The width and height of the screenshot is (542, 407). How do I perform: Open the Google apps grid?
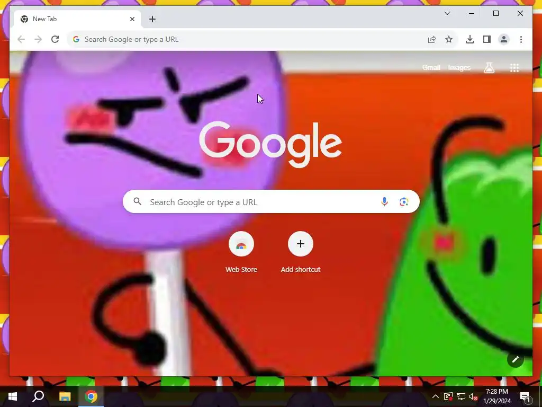514,68
